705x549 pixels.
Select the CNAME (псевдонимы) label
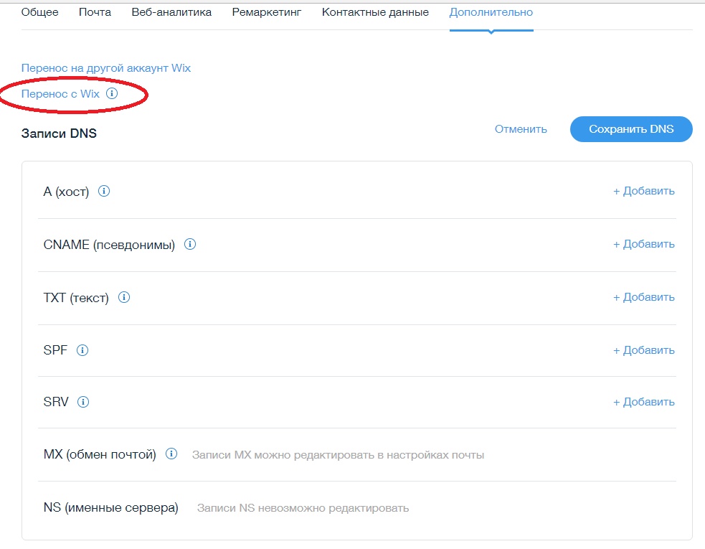click(109, 245)
